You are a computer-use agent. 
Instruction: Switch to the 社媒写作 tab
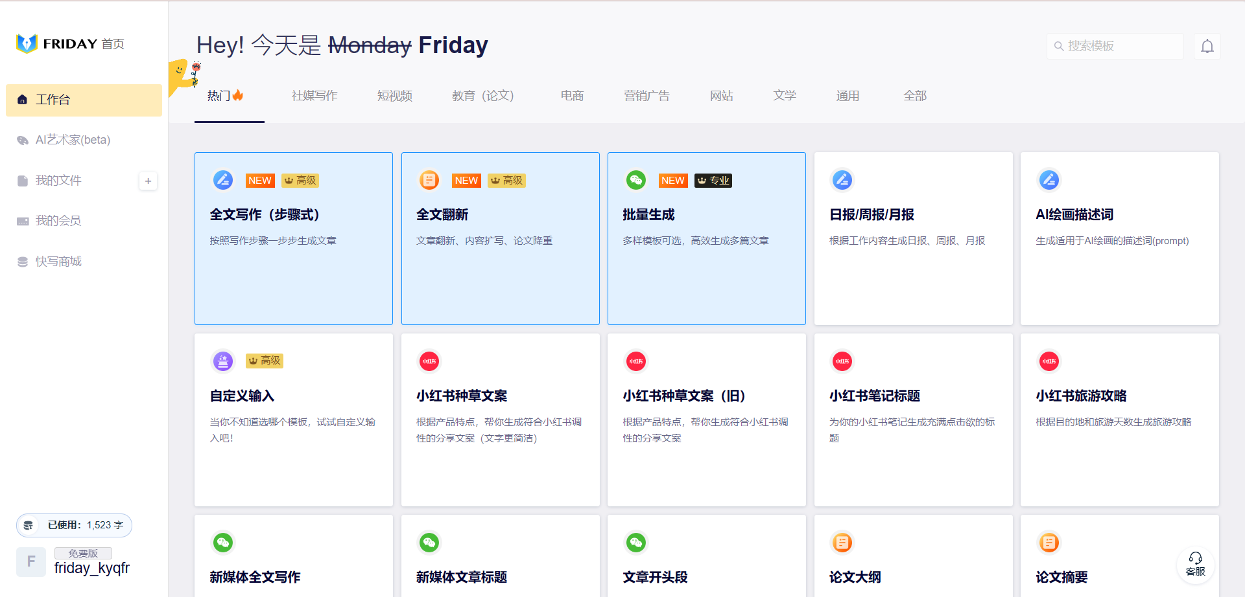pos(314,96)
